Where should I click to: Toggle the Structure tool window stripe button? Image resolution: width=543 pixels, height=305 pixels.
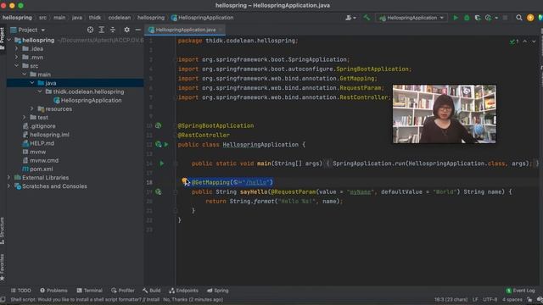tap(3, 230)
